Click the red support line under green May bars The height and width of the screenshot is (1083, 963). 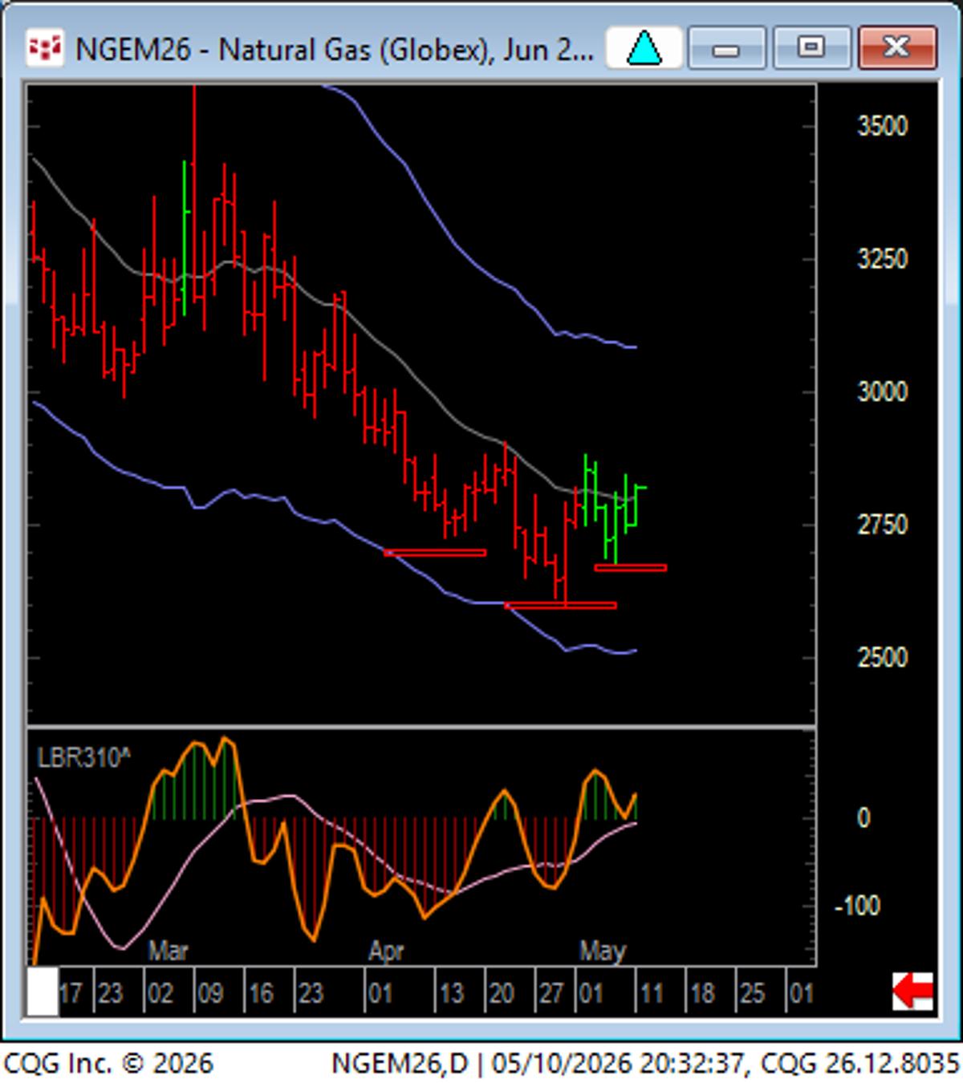(x=630, y=567)
